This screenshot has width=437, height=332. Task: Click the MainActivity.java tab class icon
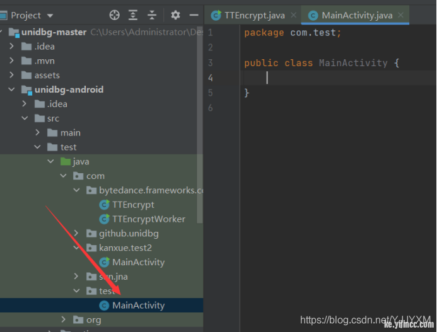(x=313, y=15)
